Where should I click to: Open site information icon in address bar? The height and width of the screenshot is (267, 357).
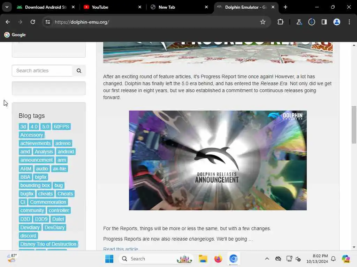coord(47,22)
